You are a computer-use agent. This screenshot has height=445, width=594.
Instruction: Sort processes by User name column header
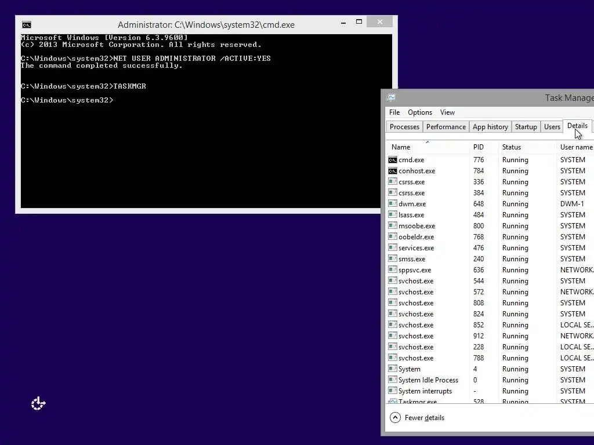pos(576,147)
